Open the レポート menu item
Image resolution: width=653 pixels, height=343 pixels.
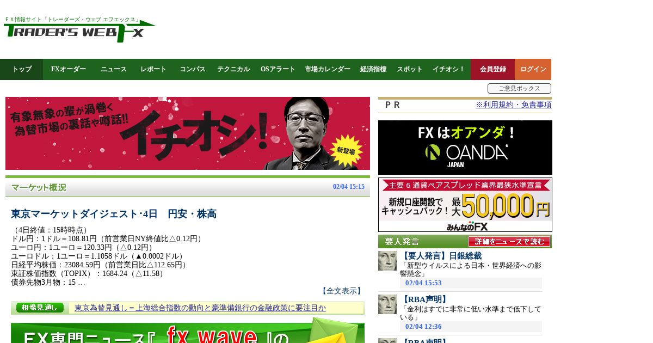pos(153,69)
